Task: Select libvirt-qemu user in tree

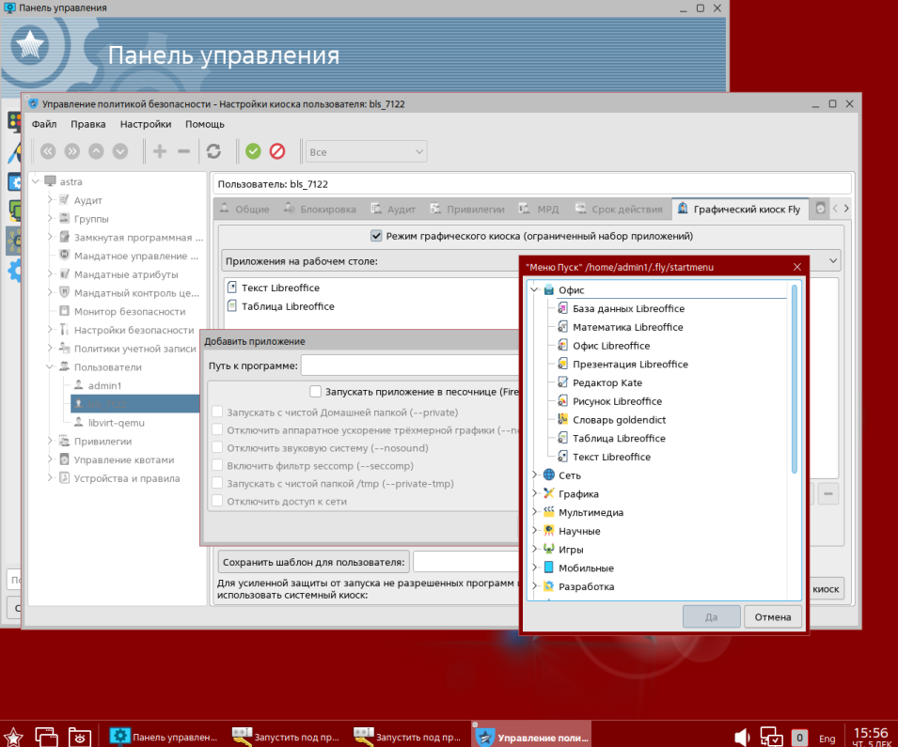Action: coord(117,423)
